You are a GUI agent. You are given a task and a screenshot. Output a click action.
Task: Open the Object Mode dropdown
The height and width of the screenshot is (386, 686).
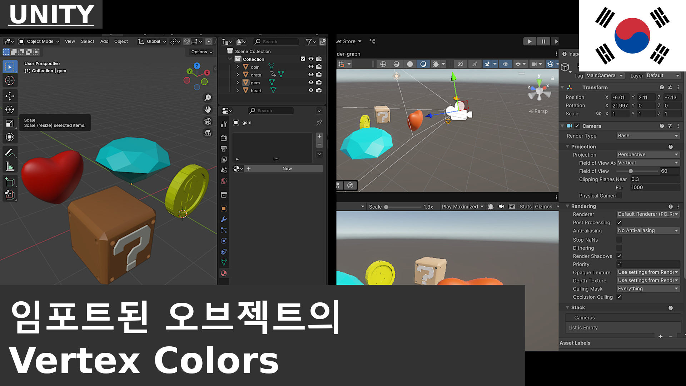(x=39, y=41)
